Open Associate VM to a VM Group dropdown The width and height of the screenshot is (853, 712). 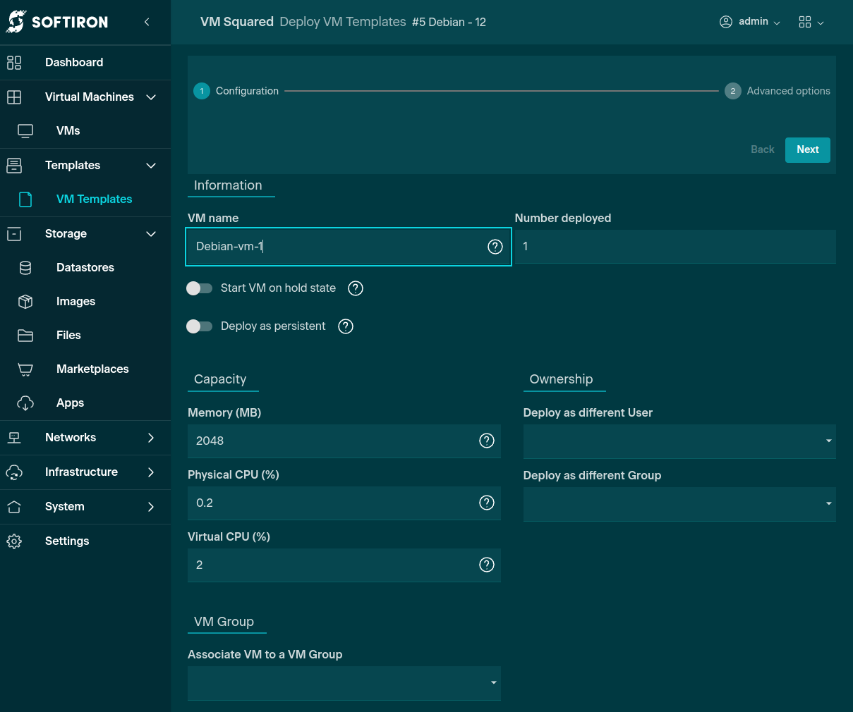click(x=344, y=683)
